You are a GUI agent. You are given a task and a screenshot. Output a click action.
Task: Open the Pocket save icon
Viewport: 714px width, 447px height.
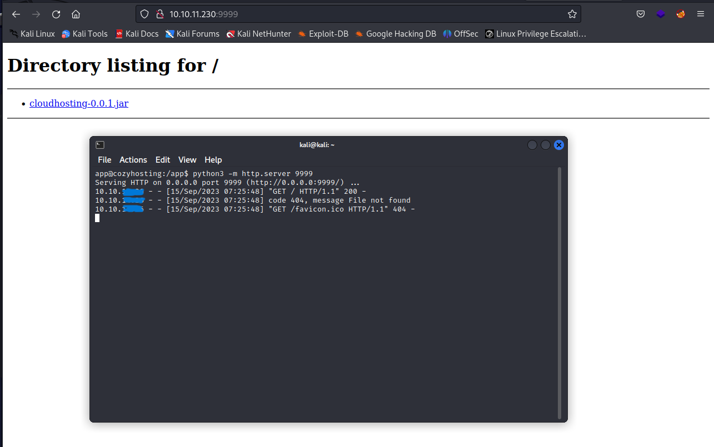641,14
